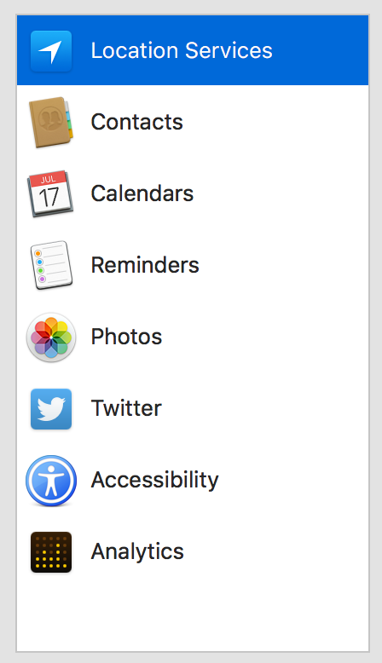Choose Contacts in the privacy list

(193, 122)
